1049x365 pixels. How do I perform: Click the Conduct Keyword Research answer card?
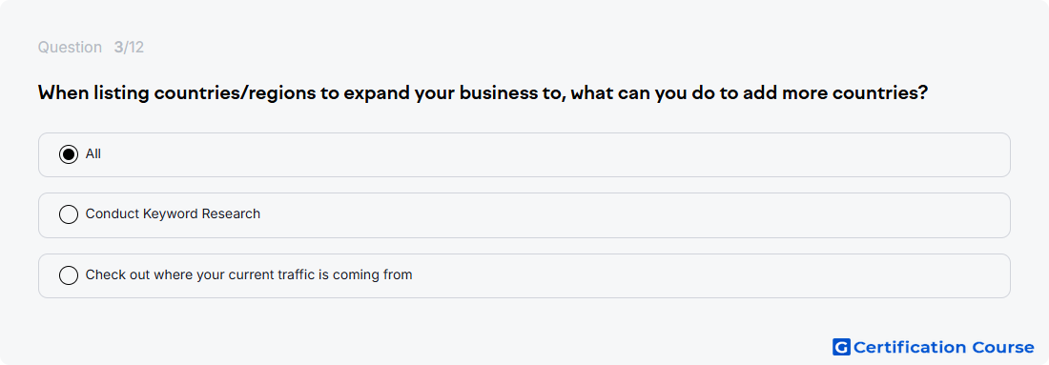tap(524, 215)
